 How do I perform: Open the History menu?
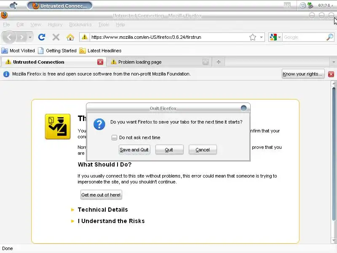55,24
